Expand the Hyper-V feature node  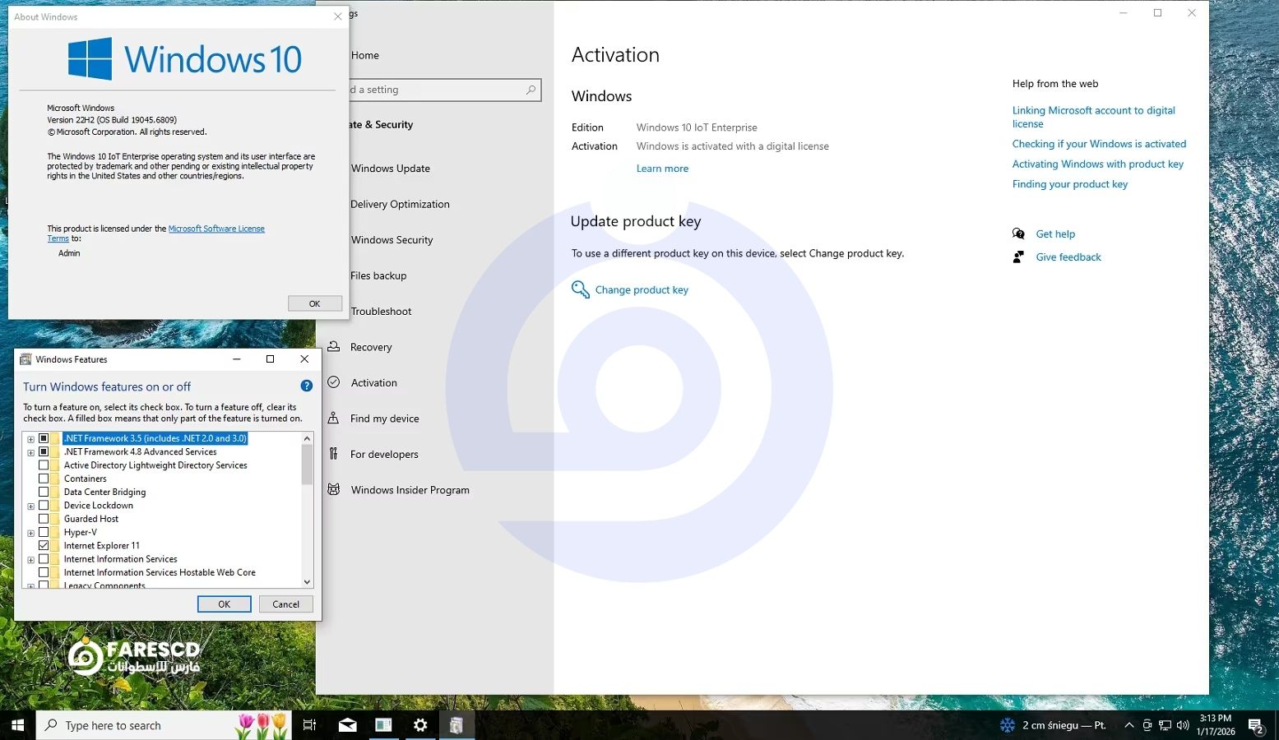click(30, 533)
